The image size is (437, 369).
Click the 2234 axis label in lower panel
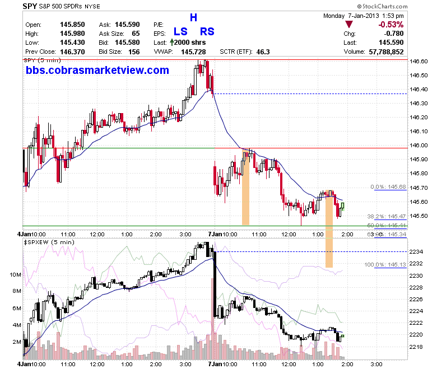coord(416,251)
